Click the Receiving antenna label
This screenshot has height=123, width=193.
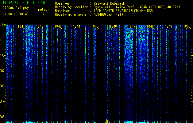click(71, 14)
